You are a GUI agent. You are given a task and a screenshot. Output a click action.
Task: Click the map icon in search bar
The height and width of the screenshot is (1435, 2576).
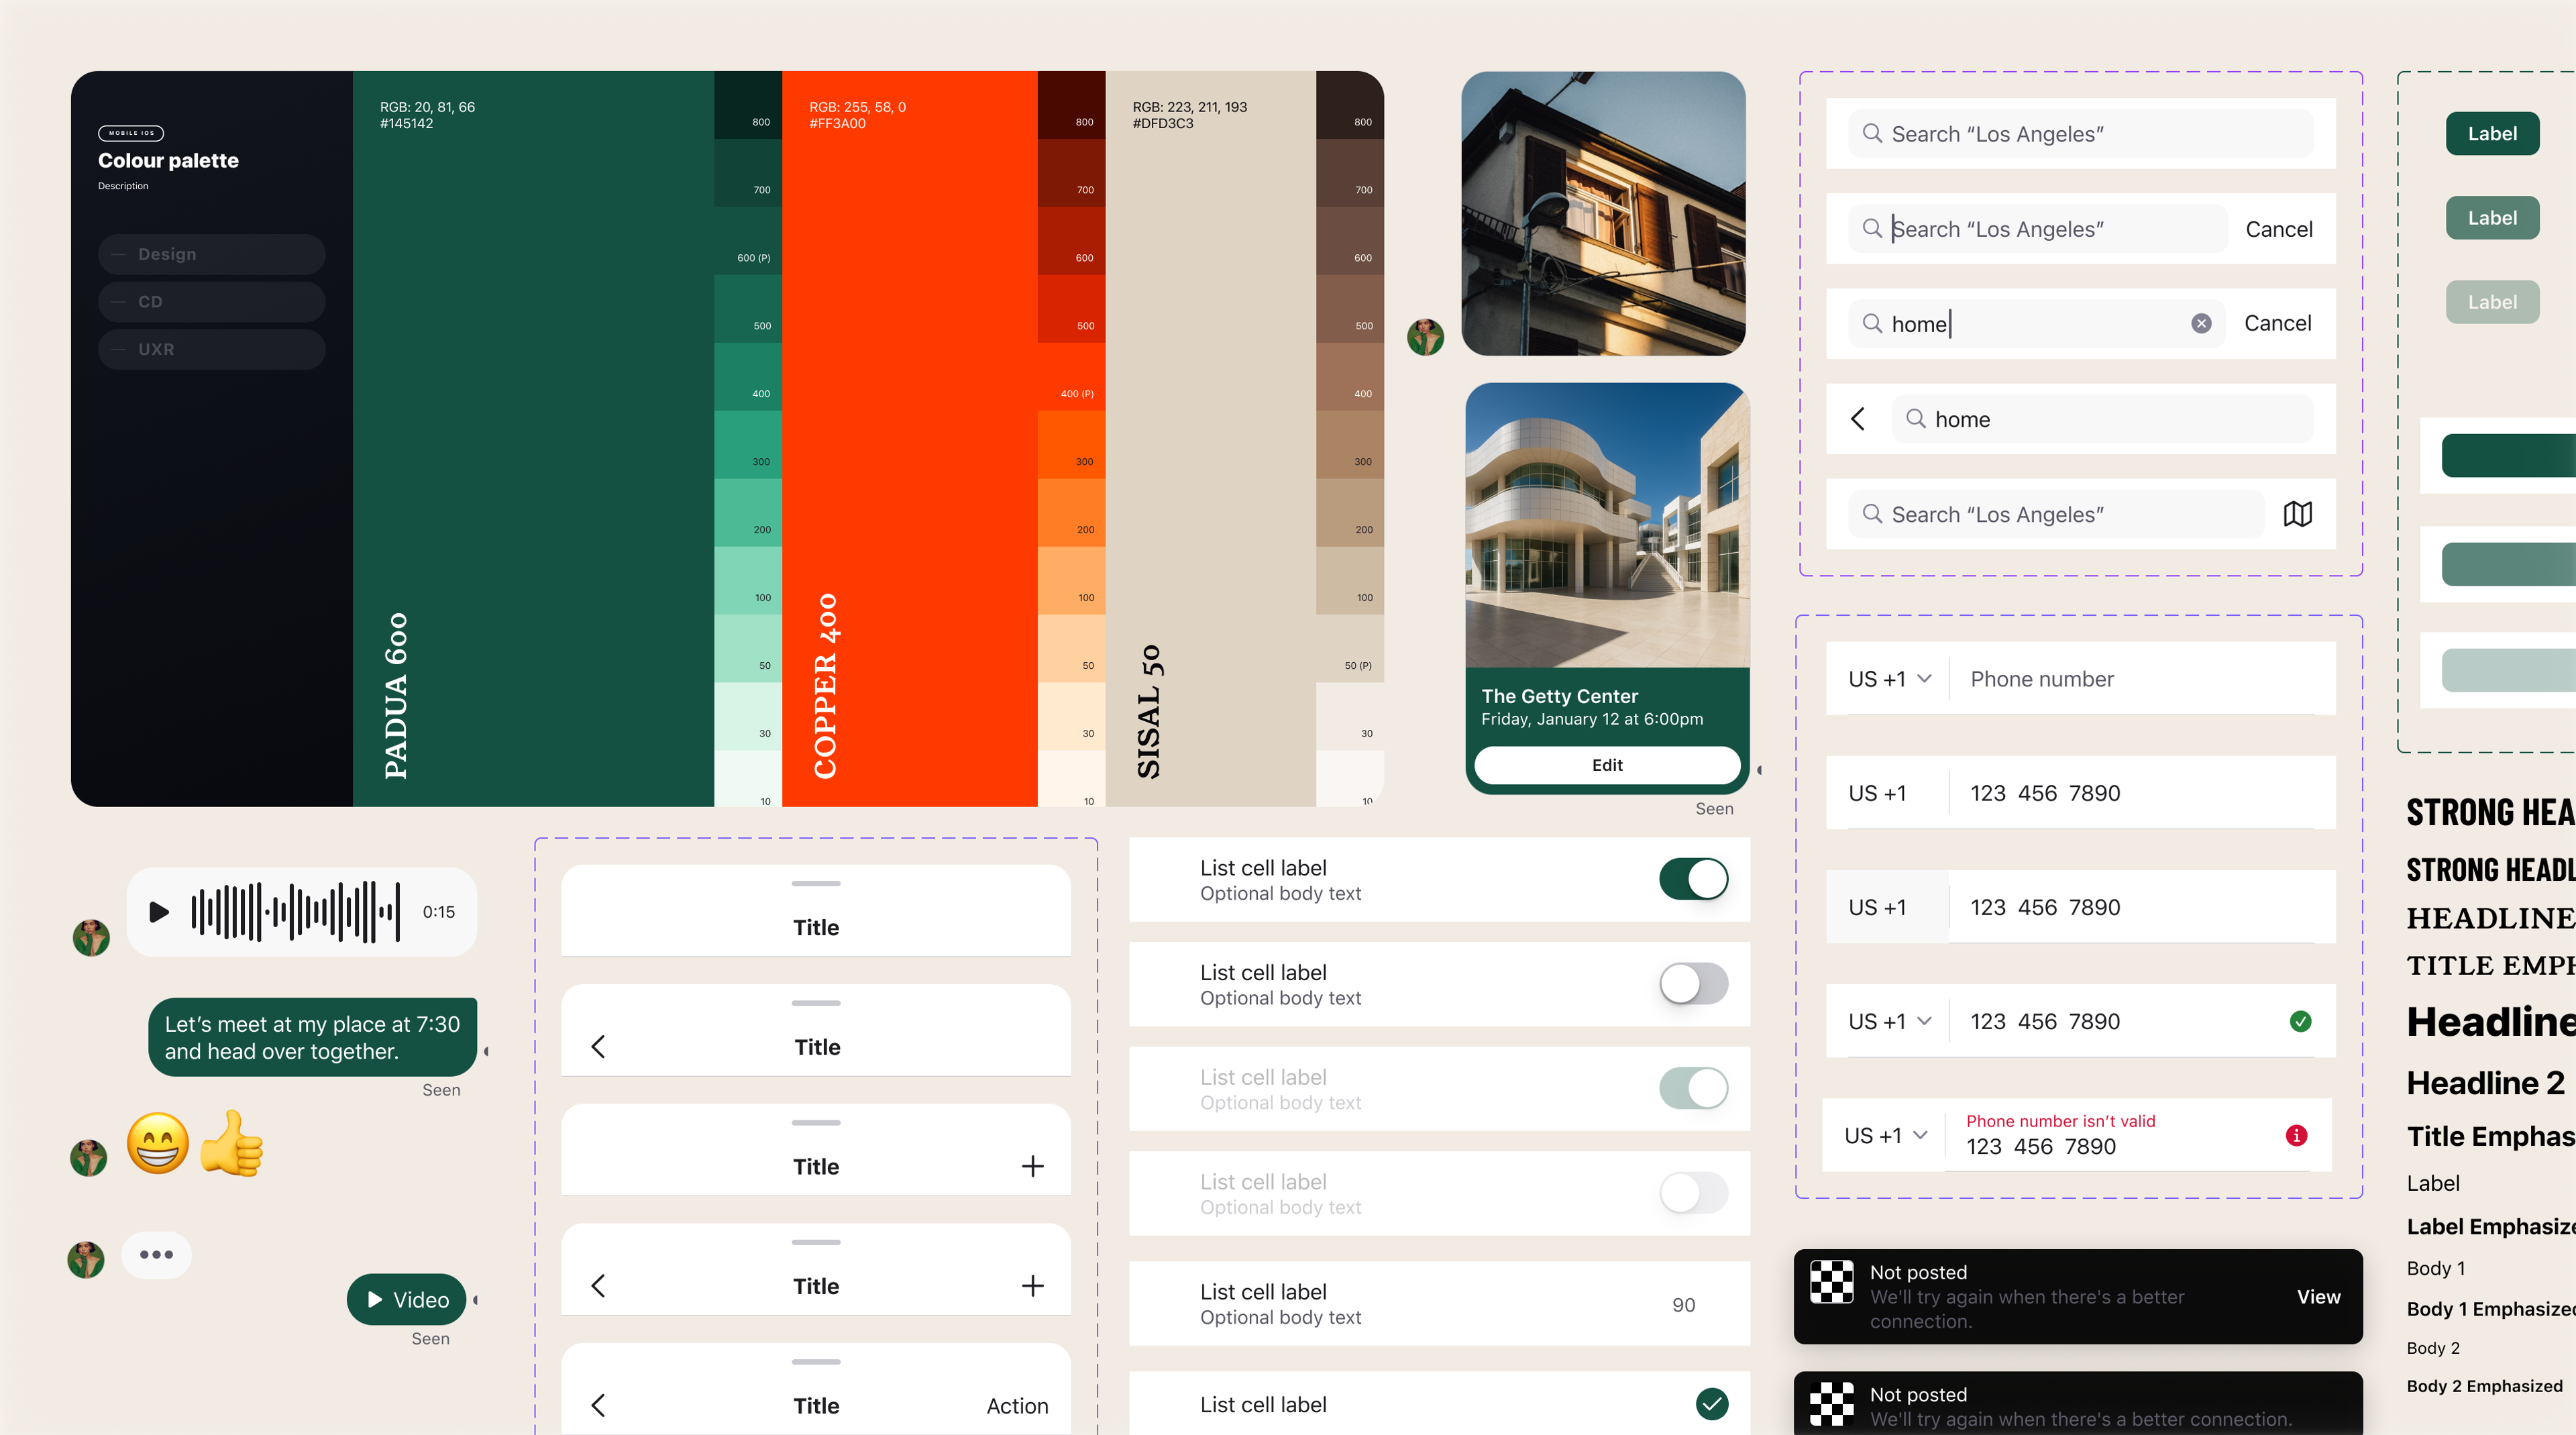(x=2297, y=514)
